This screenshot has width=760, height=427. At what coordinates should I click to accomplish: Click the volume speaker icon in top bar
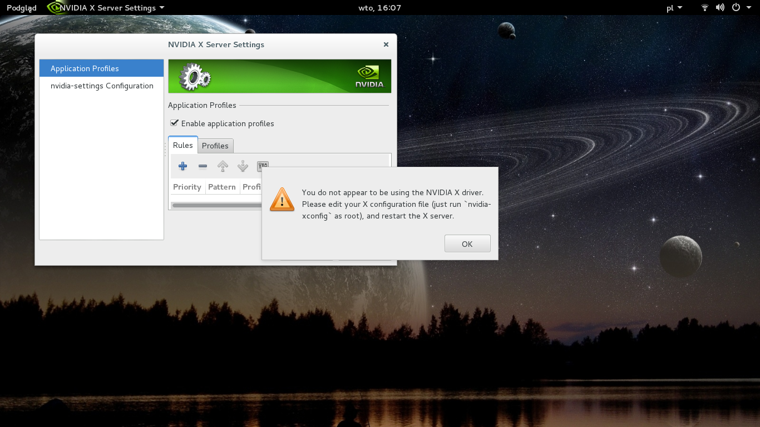click(x=720, y=8)
